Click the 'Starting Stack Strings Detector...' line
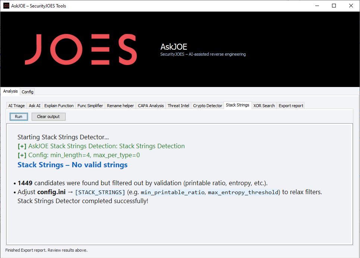 63,137
